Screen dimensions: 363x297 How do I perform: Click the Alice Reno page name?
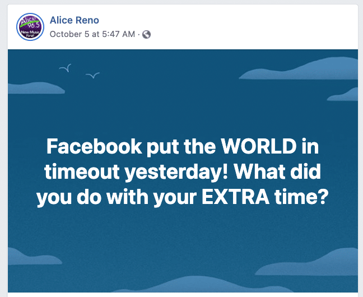point(75,21)
